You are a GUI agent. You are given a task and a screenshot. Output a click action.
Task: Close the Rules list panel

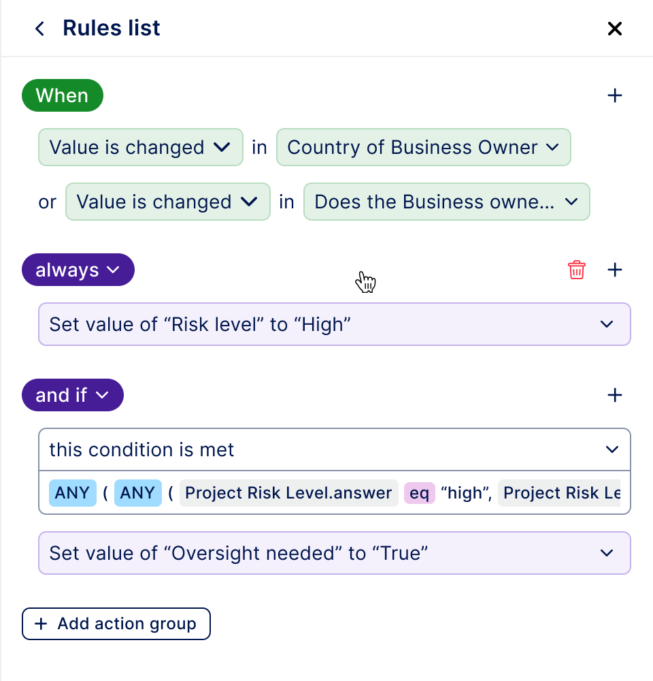tap(614, 29)
